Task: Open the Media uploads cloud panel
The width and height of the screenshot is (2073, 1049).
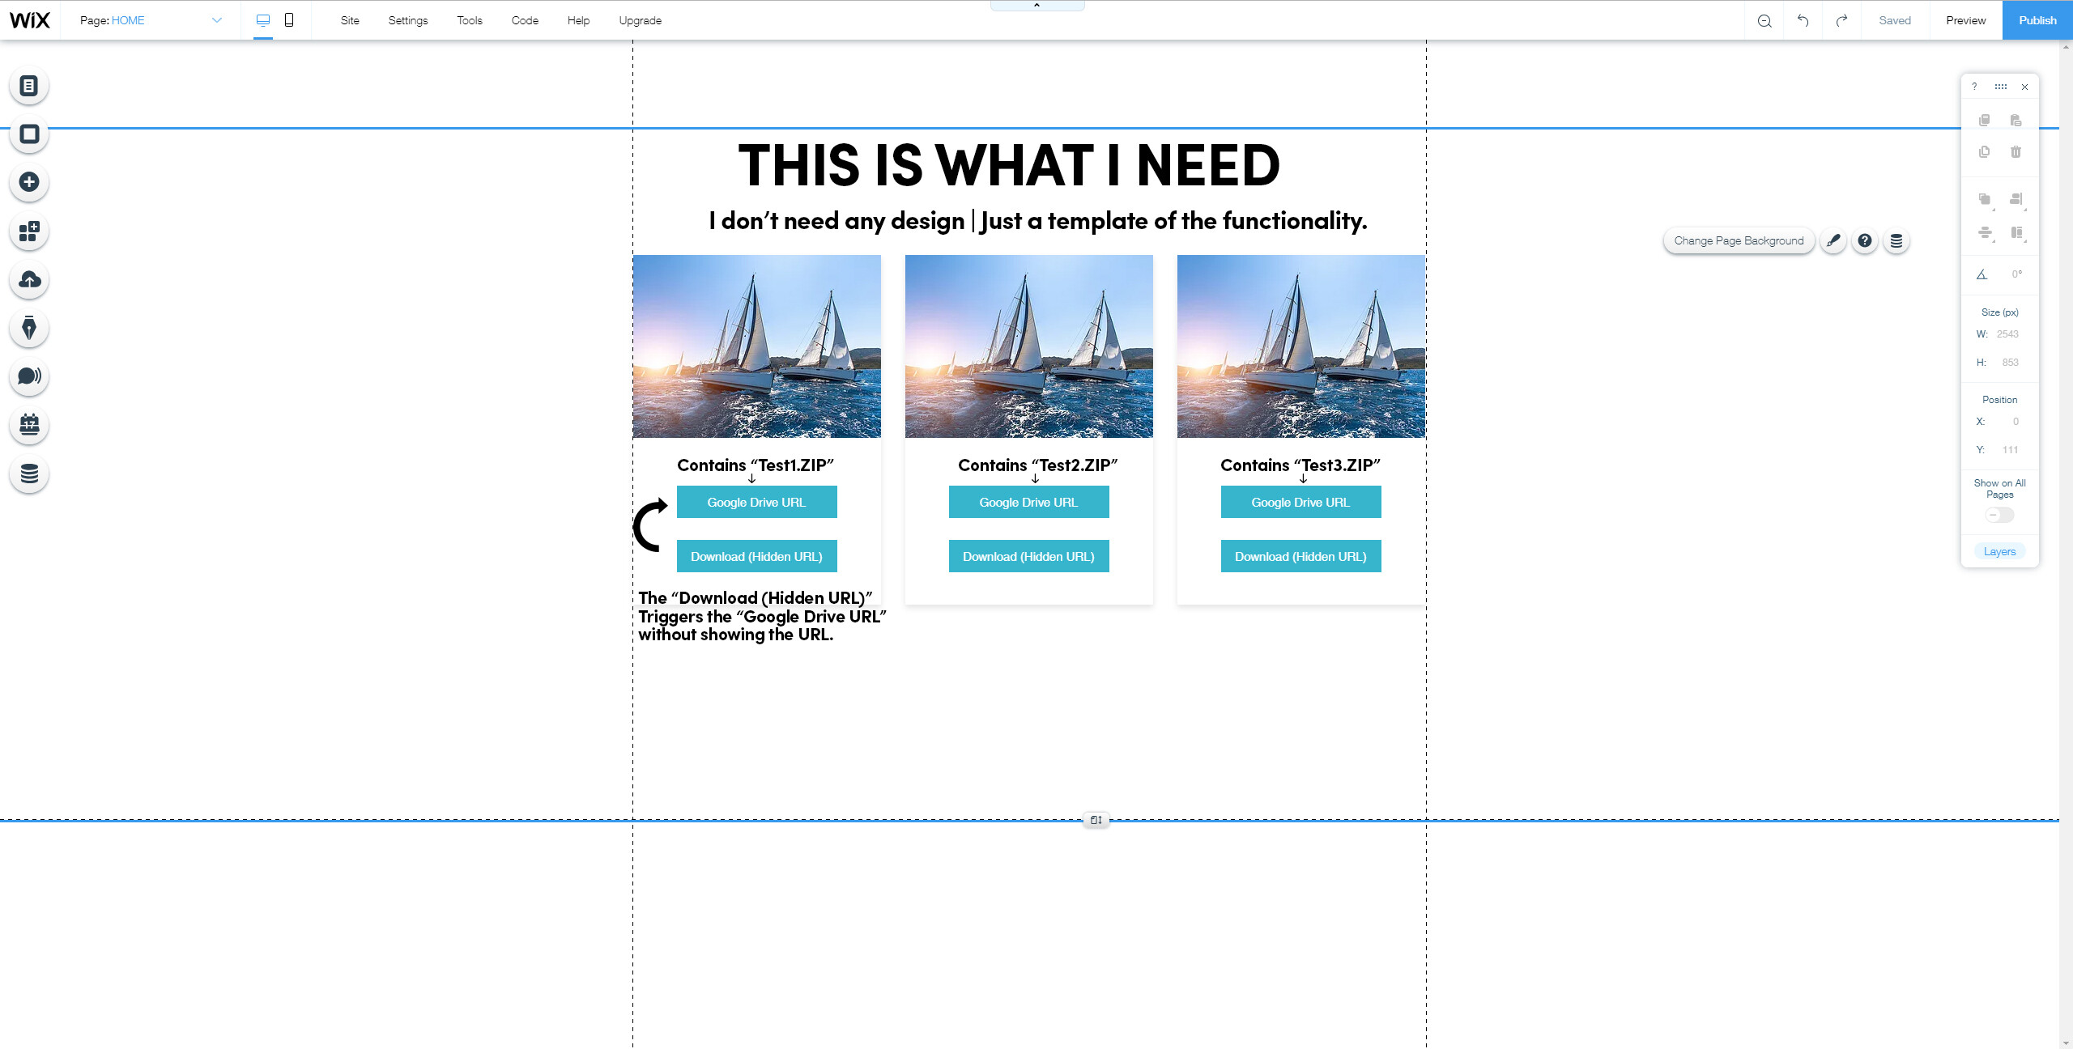Action: tap(29, 280)
